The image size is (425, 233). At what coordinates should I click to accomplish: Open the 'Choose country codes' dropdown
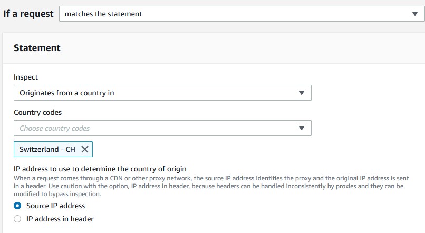point(162,128)
